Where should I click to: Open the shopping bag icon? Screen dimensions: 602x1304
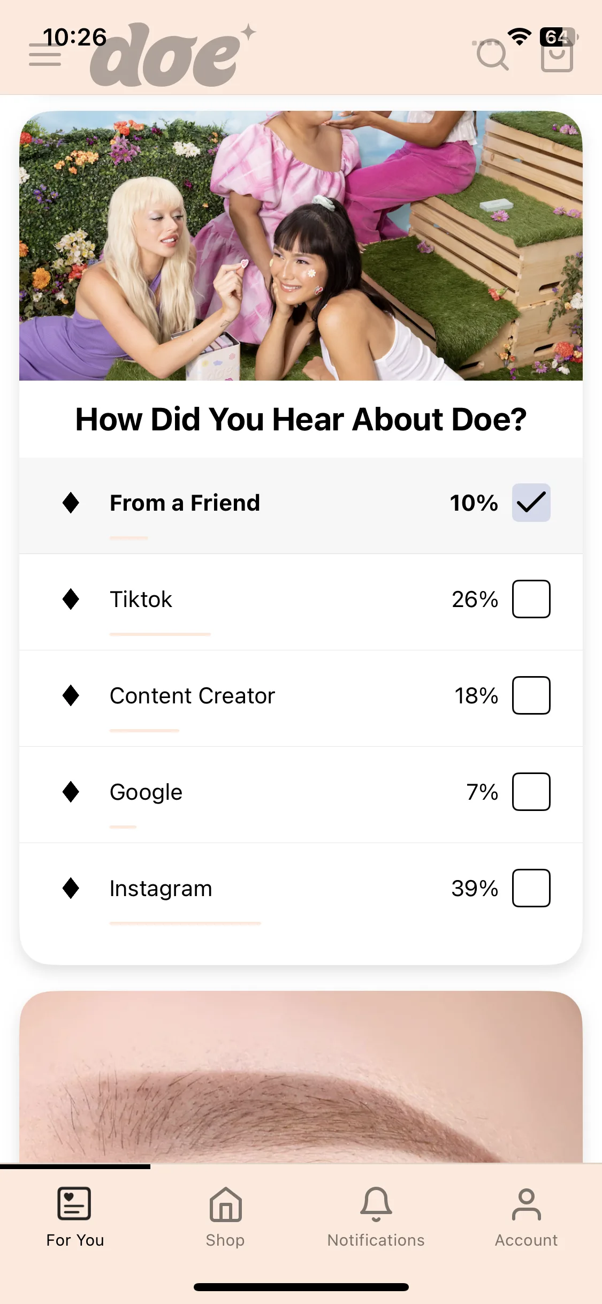pyautogui.click(x=557, y=55)
